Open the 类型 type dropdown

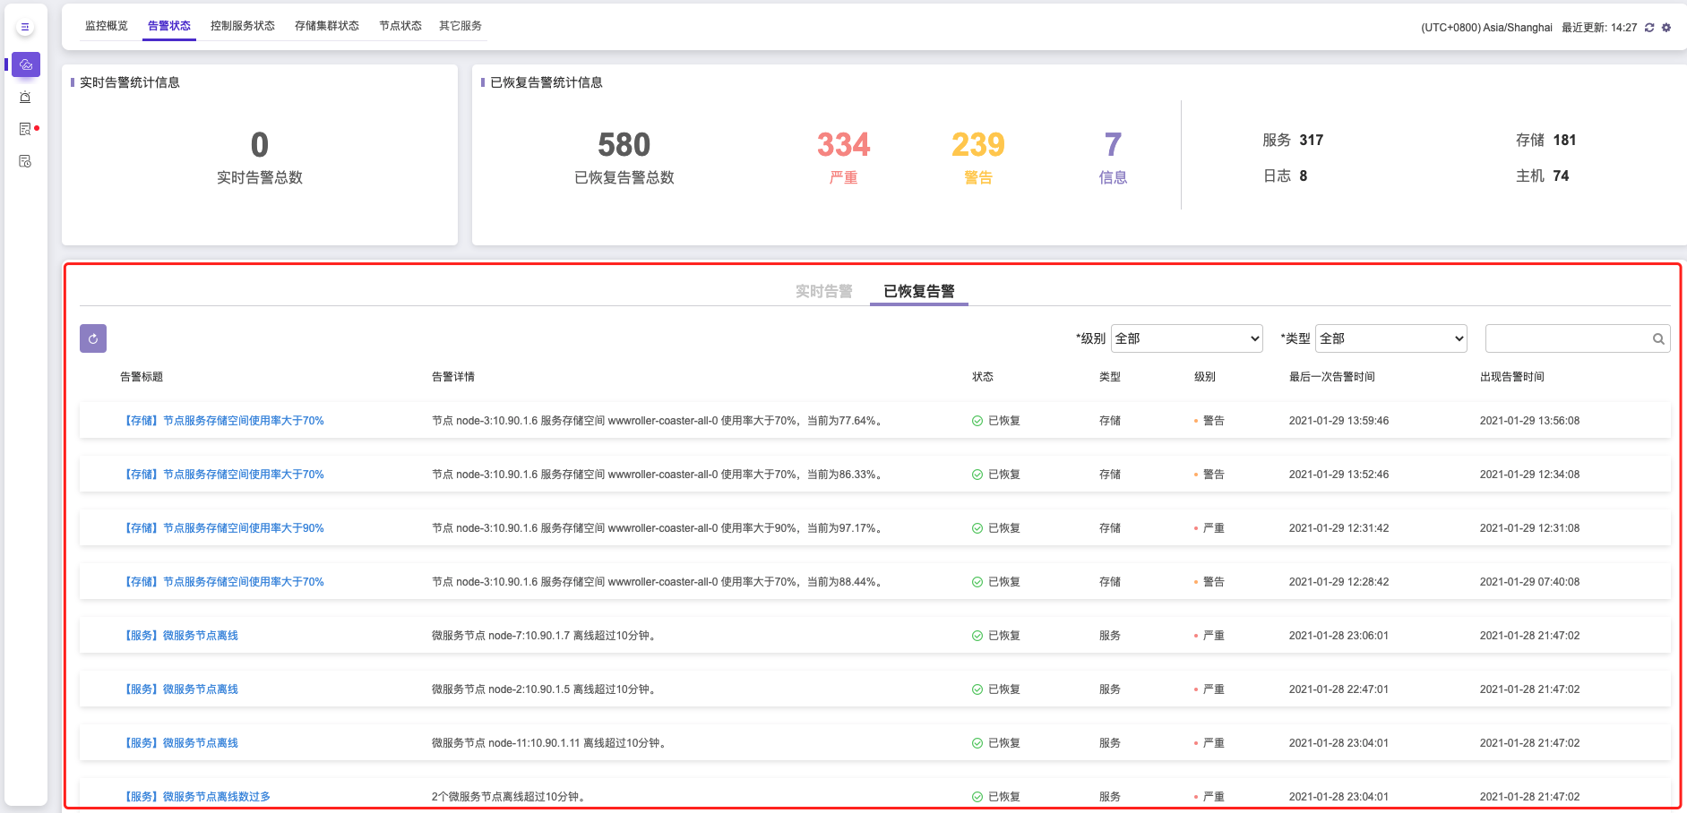point(1390,338)
